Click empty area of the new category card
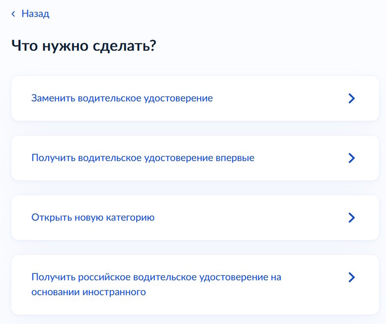The image size is (386, 324). 248,217
